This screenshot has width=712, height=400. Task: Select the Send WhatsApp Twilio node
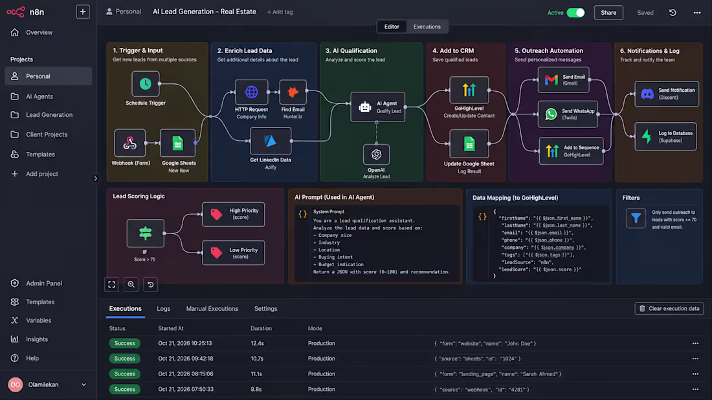click(568, 114)
